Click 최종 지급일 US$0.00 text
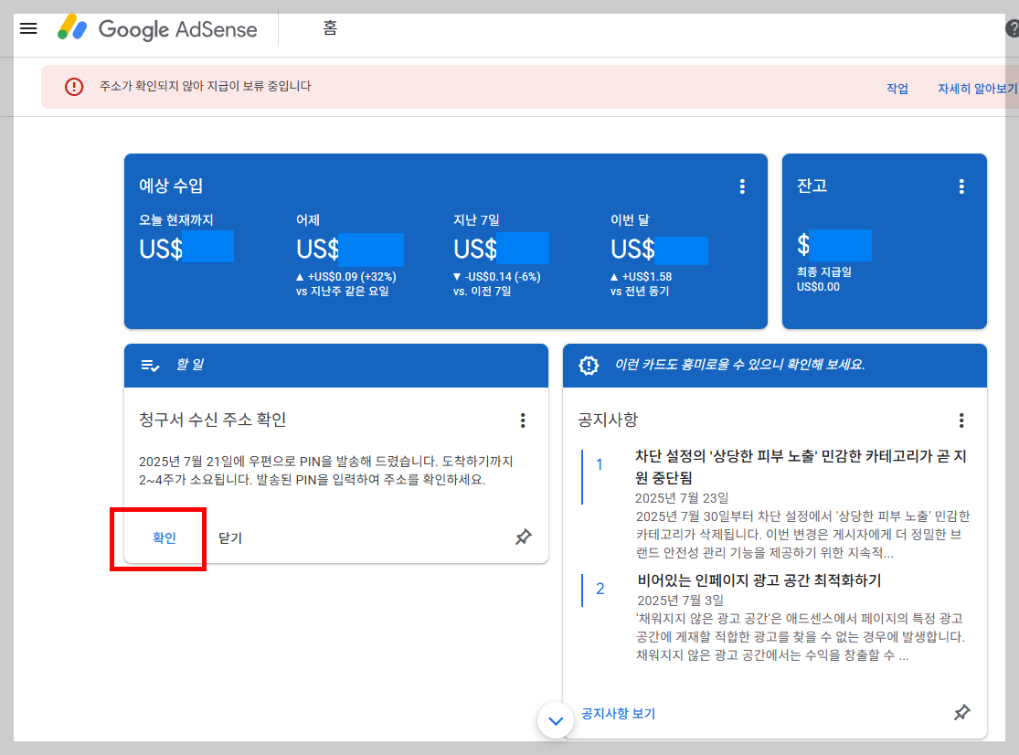1019x755 pixels. [x=824, y=280]
